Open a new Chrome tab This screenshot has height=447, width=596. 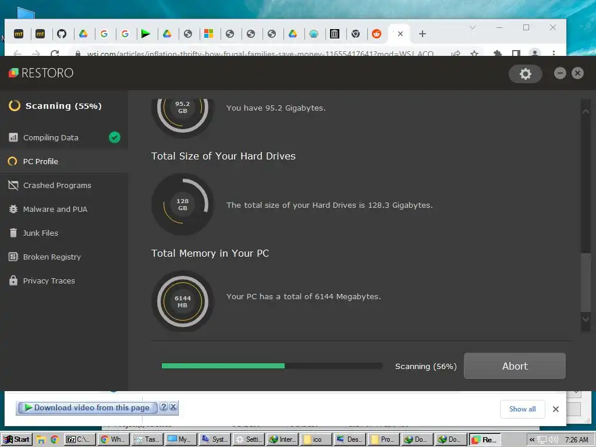click(423, 34)
